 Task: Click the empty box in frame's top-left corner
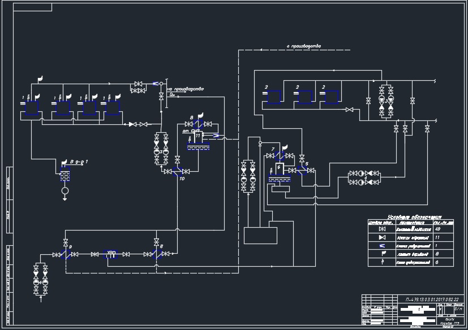[32, 7]
